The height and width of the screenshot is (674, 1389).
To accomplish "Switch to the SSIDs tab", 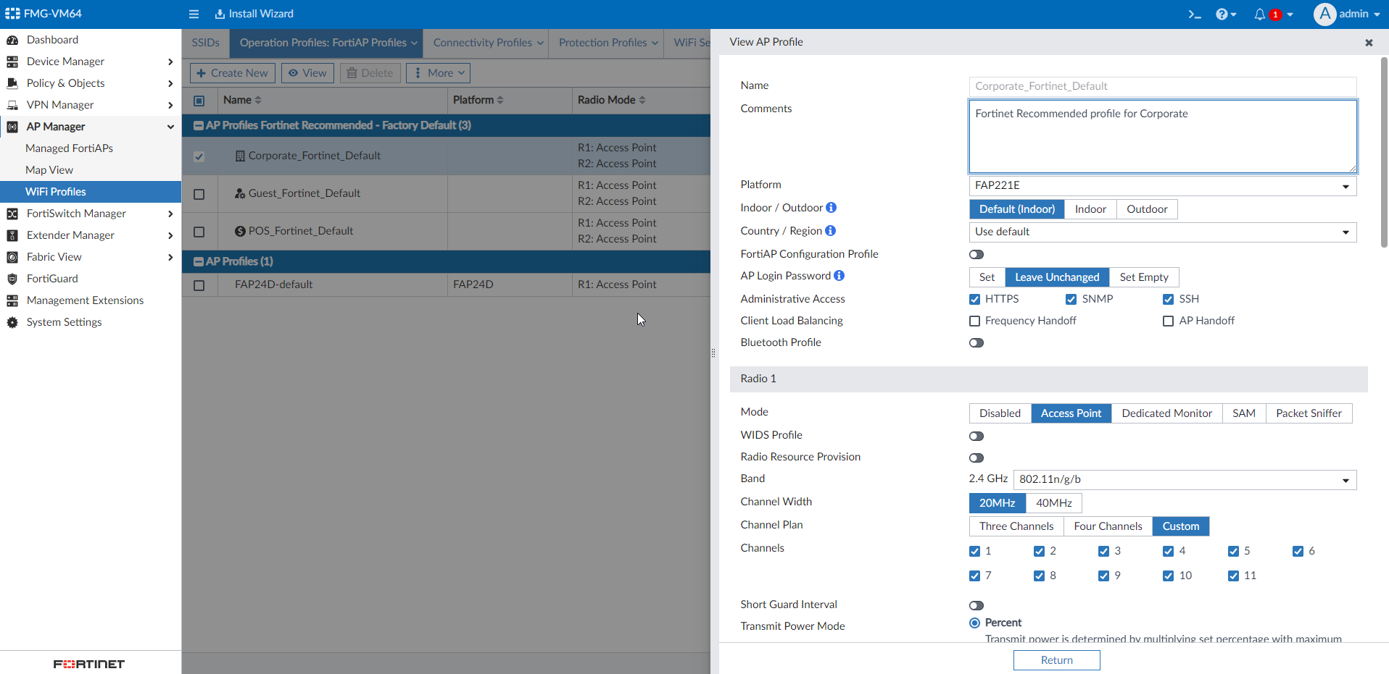I will point(205,43).
